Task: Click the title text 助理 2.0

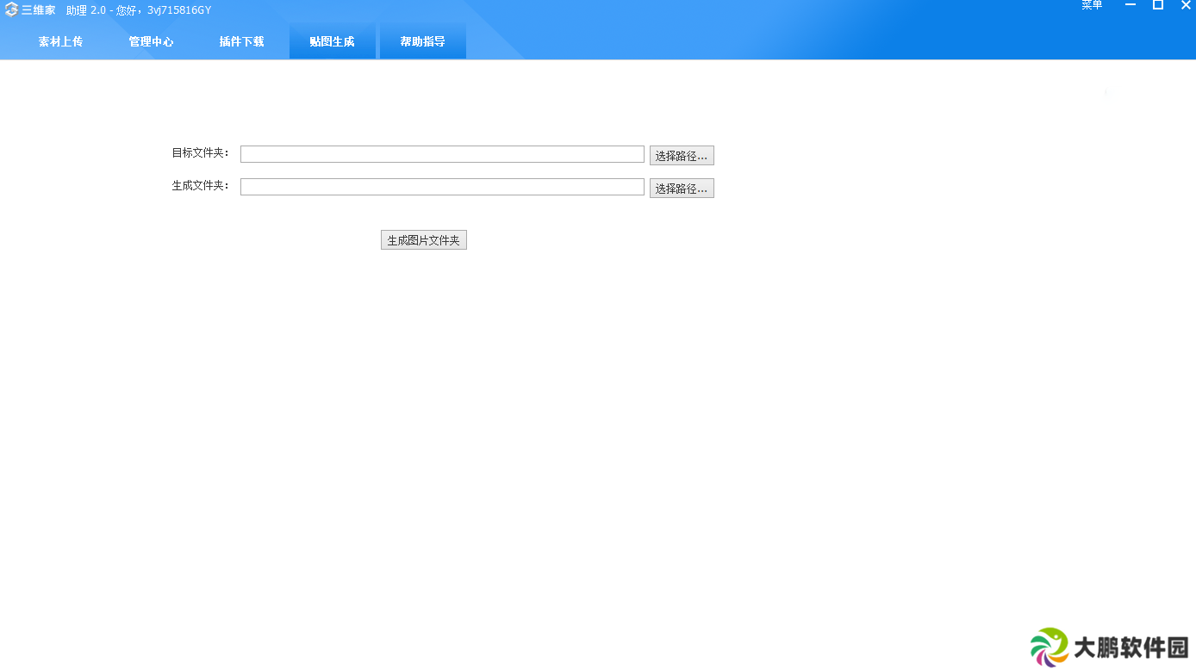Action: pyautogui.click(x=85, y=10)
